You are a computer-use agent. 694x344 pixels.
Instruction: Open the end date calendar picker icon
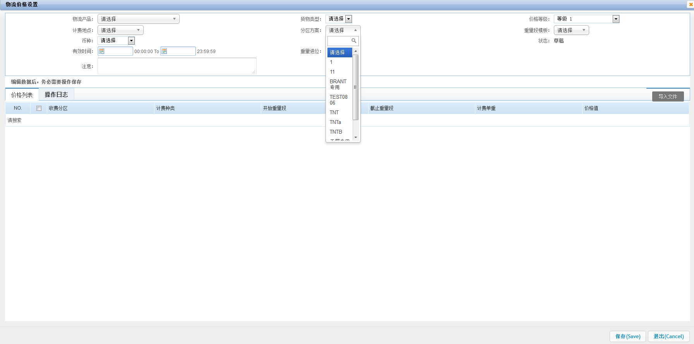(164, 51)
